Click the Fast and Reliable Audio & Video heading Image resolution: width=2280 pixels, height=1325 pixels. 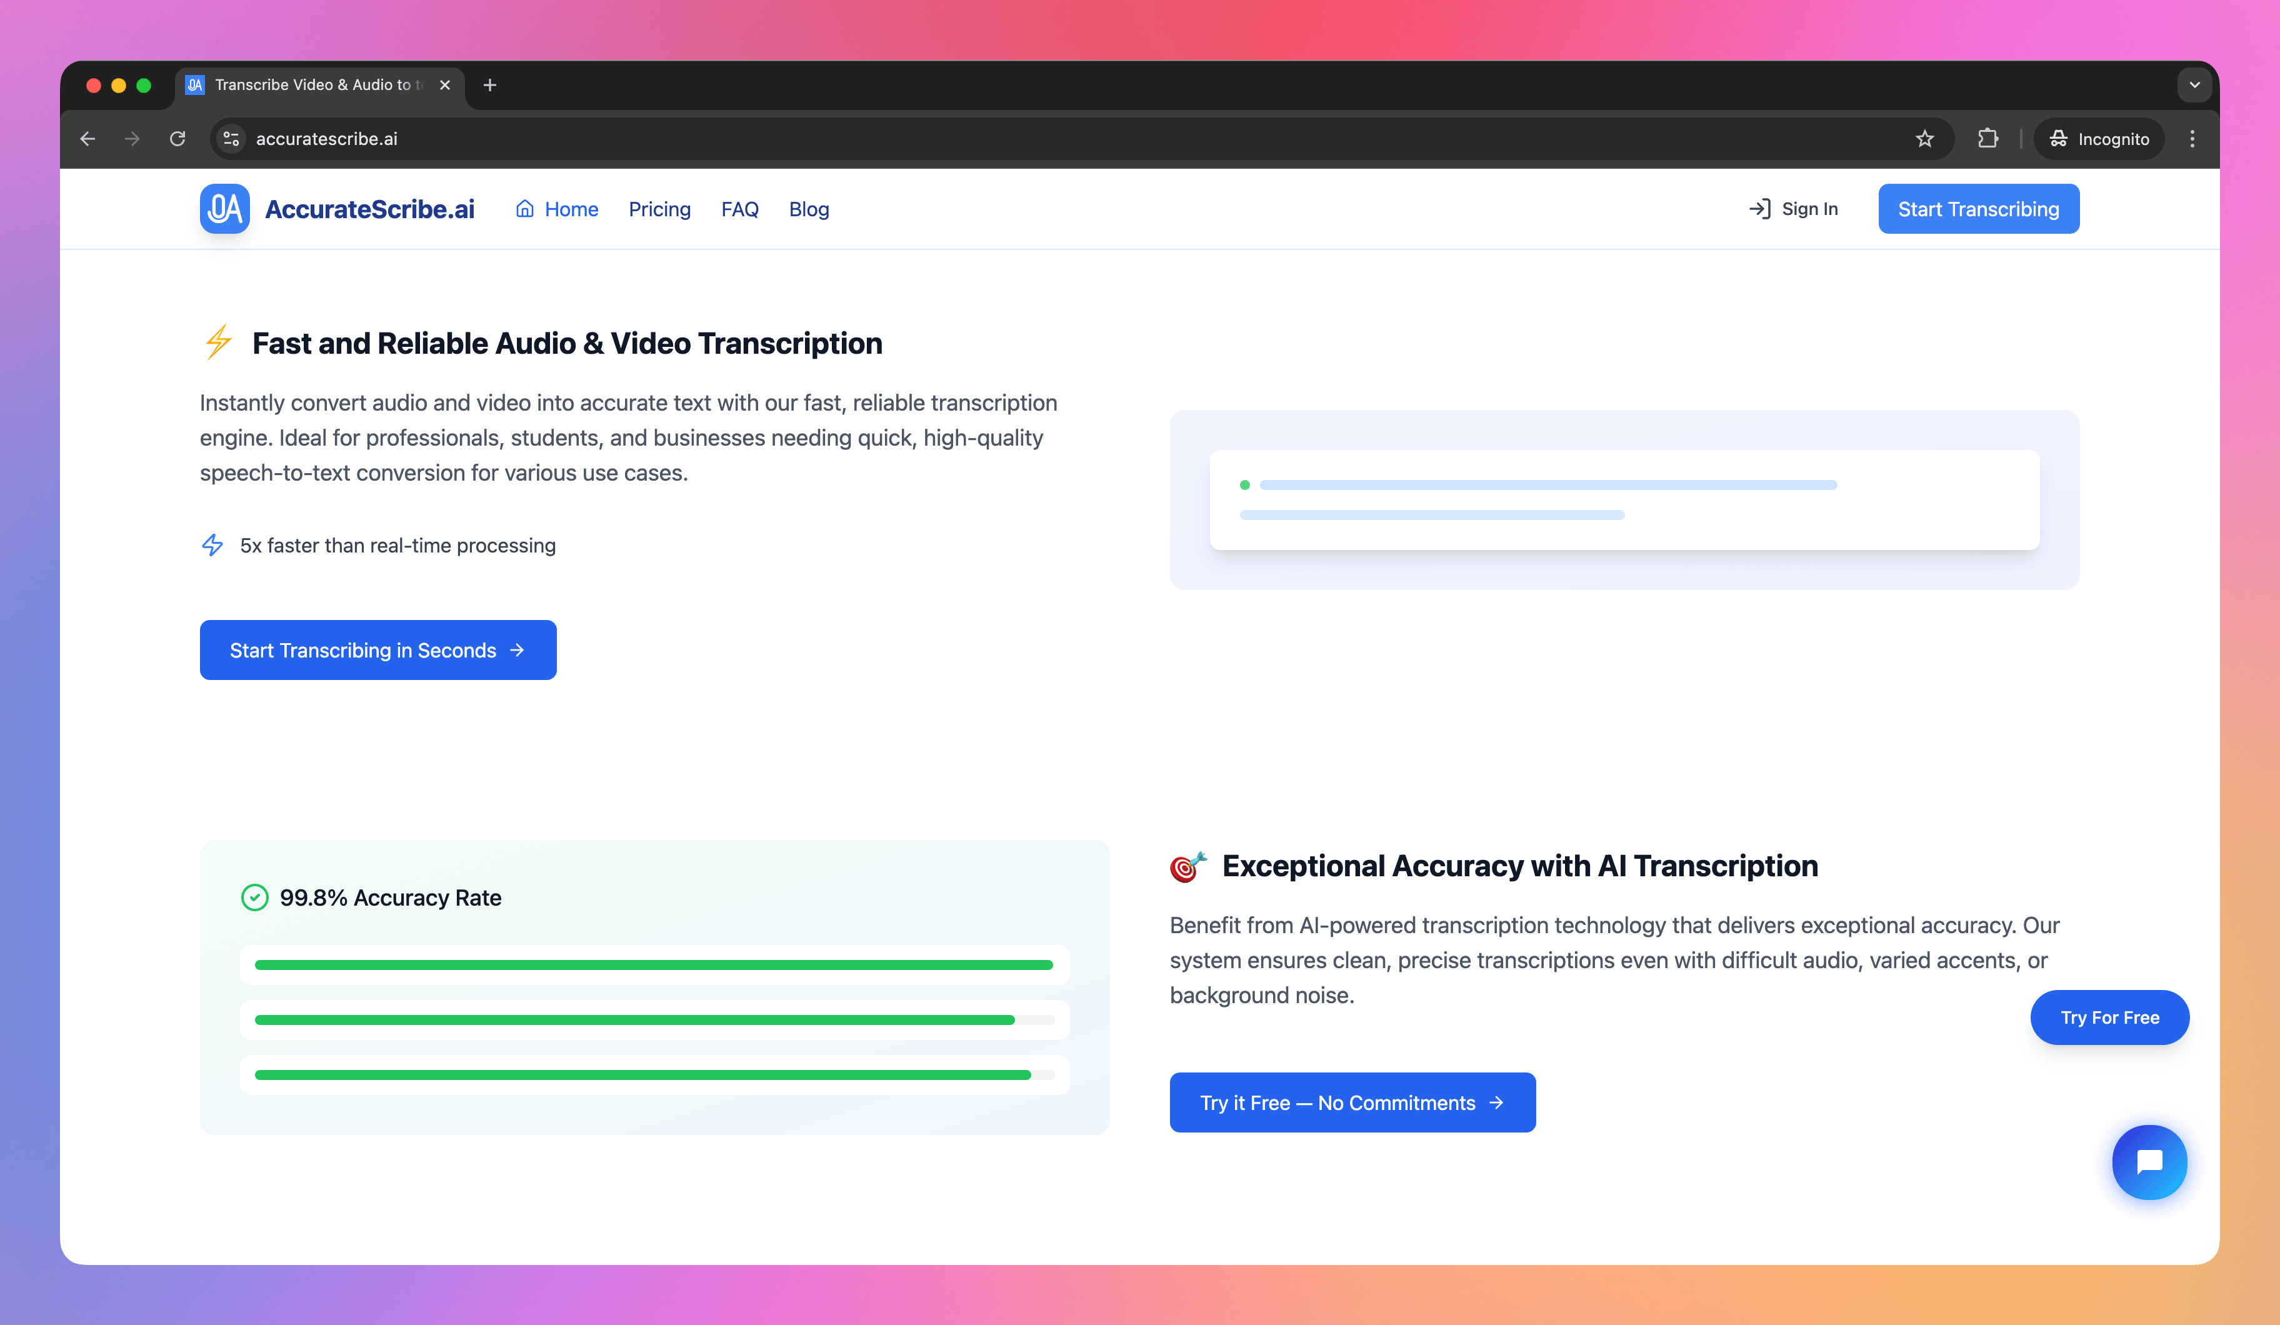(567, 343)
